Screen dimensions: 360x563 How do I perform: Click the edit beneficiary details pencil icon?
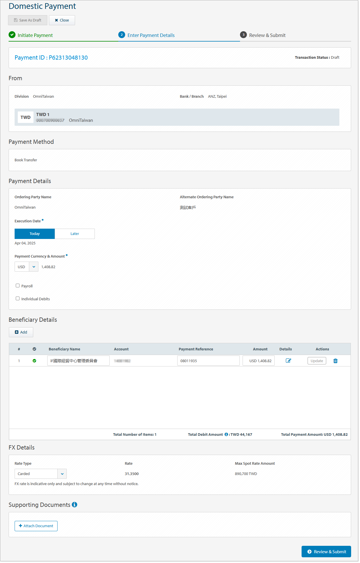tap(288, 361)
